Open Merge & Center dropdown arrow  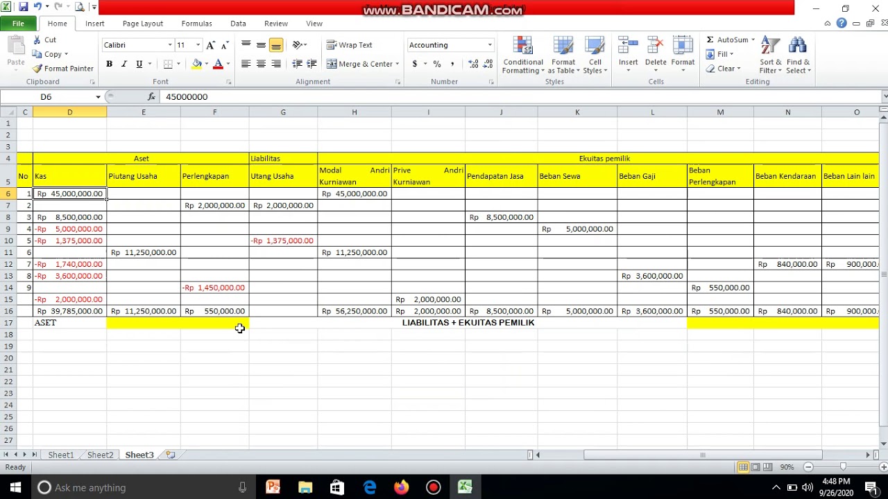tap(398, 64)
